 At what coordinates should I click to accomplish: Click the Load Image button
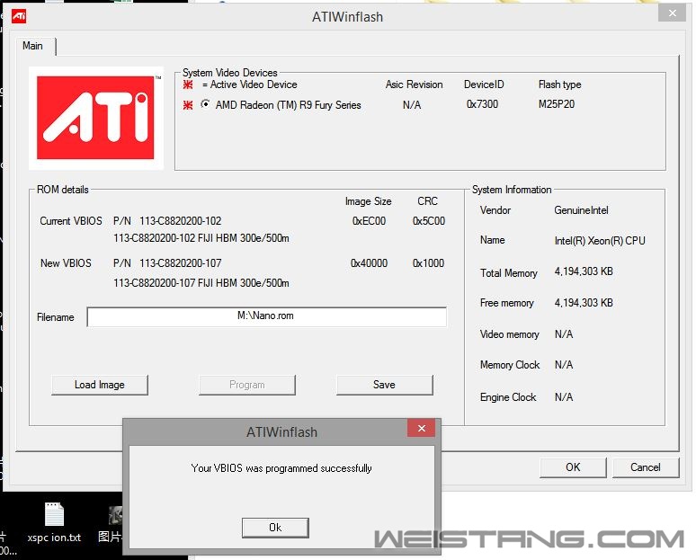[x=100, y=385]
